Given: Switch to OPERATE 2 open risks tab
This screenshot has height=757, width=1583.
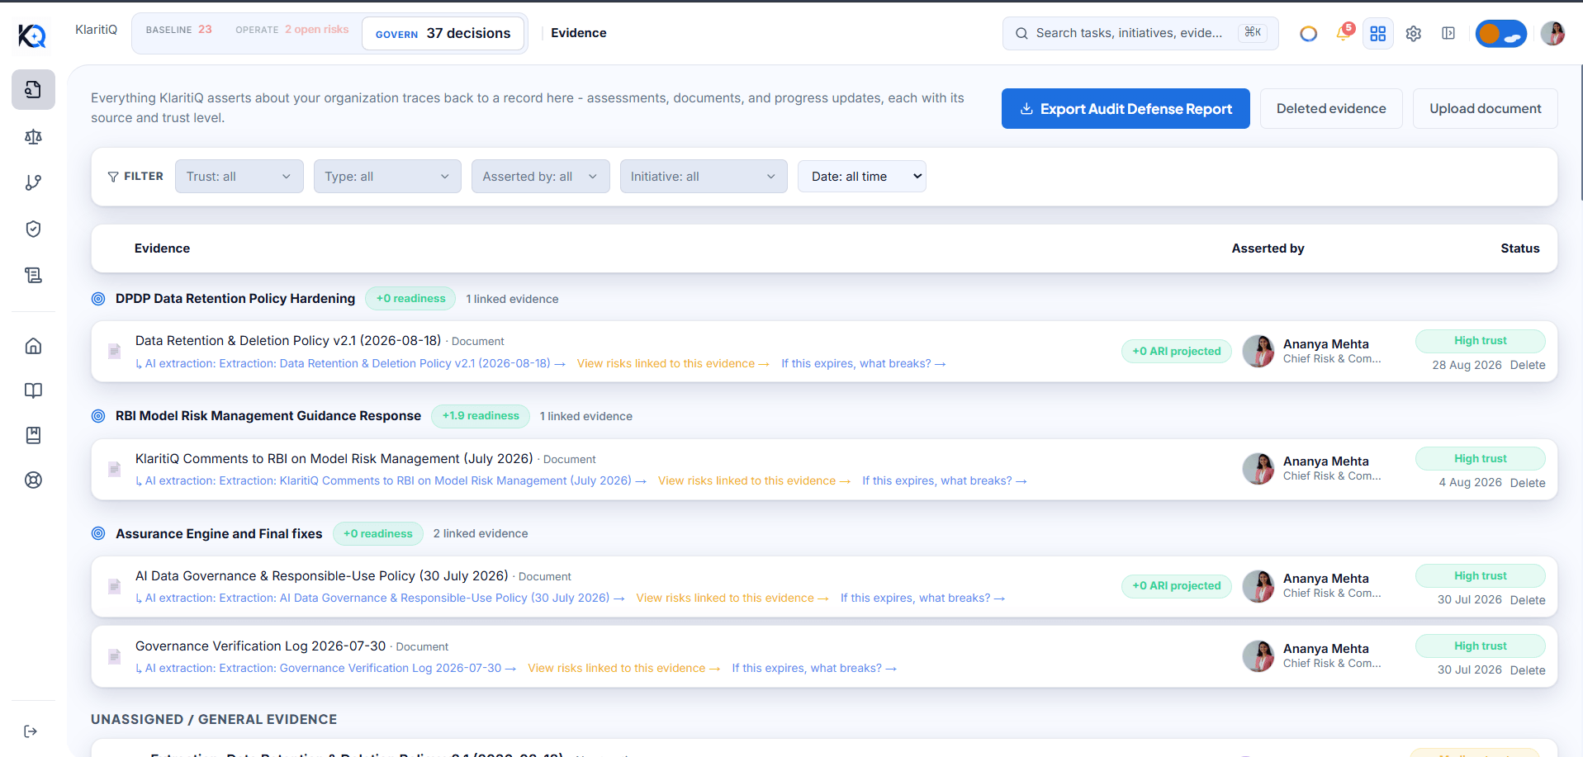Looking at the screenshot, I should [x=292, y=30].
